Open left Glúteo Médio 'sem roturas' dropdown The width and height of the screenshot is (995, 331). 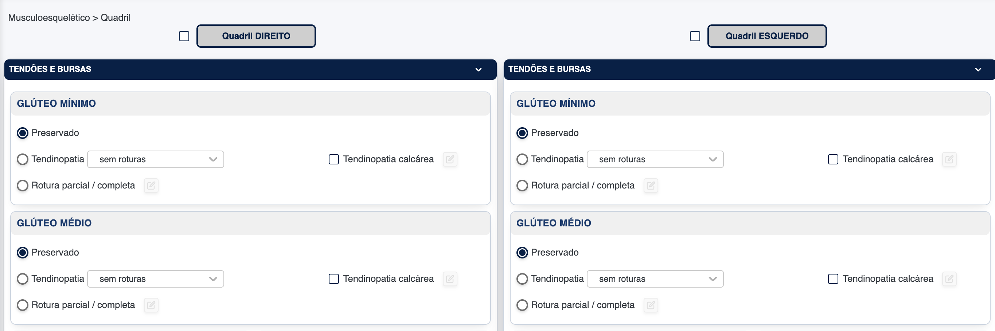click(655, 279)
